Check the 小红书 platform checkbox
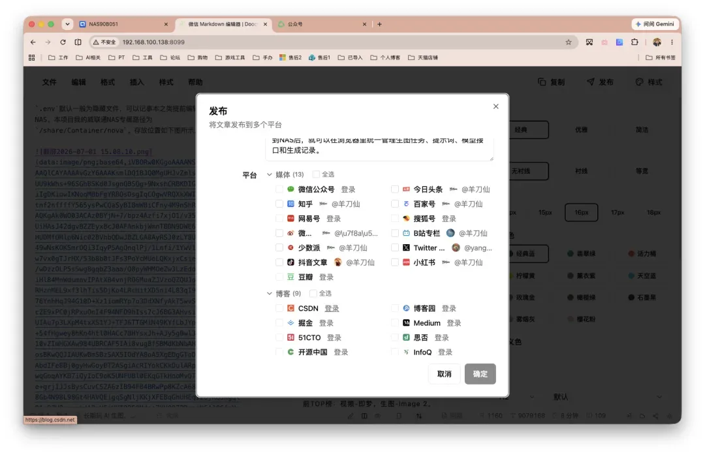705x455 pixels. 394,262
